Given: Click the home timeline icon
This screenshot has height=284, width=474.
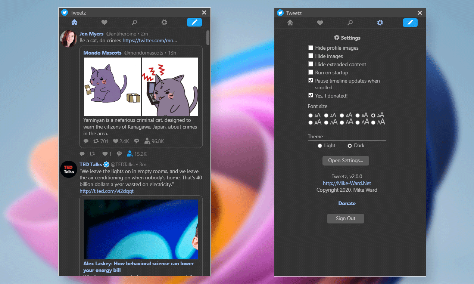Looking at the screenshot, I should click(74, 22).
